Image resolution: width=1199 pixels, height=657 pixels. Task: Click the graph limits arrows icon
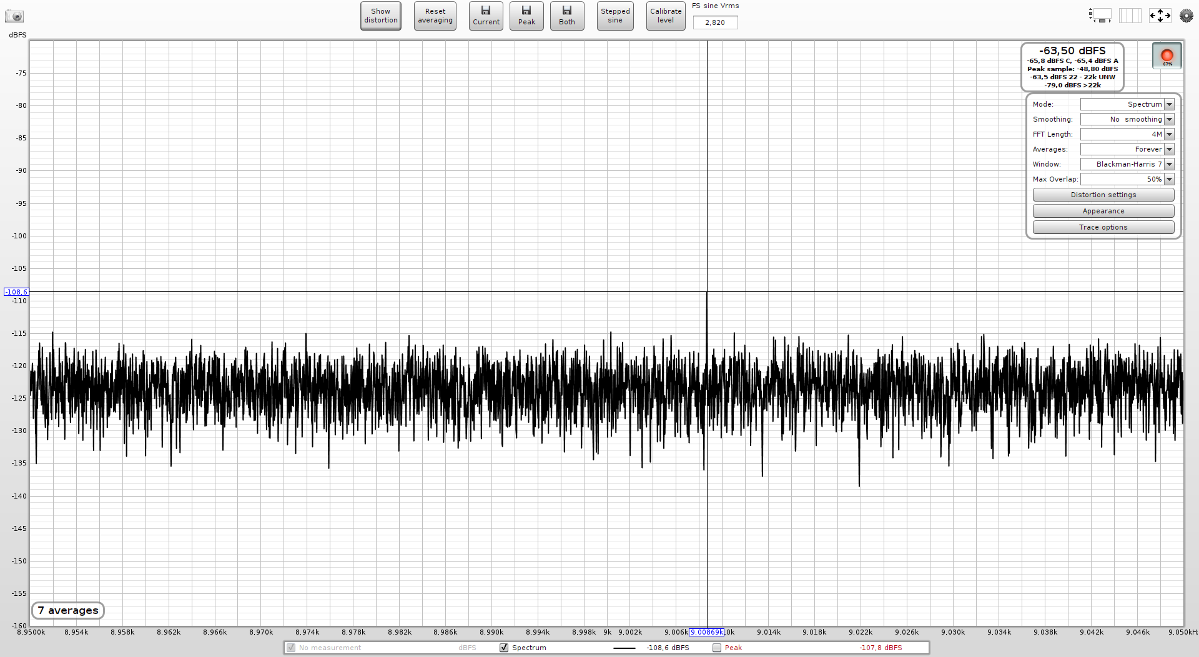pos(1160,16)
